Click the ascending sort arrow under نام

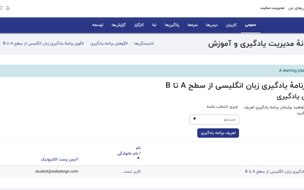click(x=138, y=158)
